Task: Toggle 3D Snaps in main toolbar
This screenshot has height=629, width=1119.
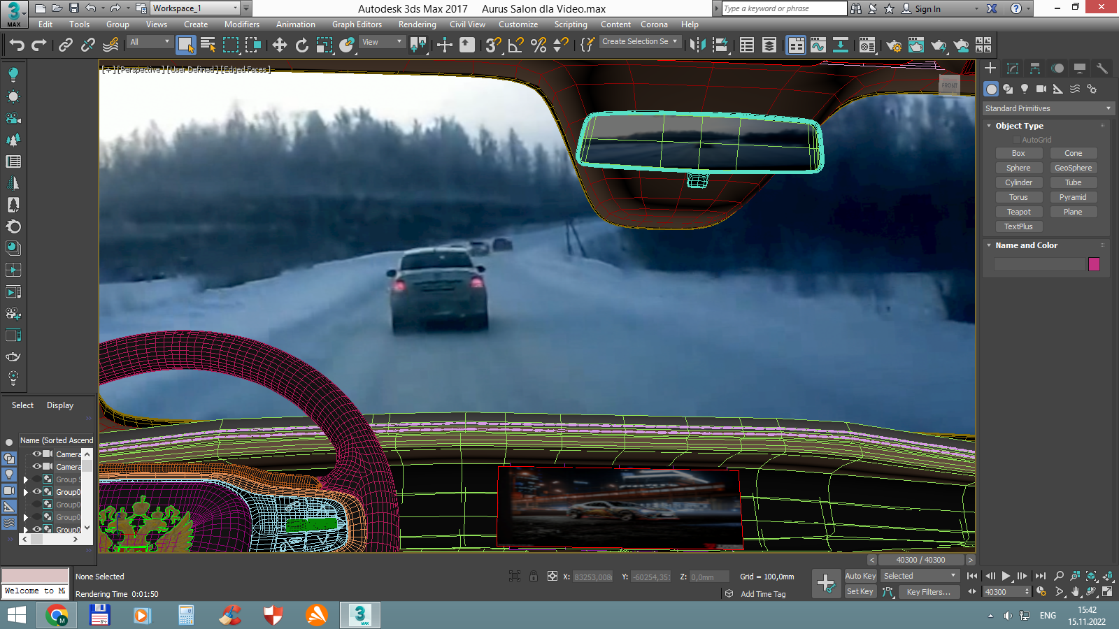Action: click(x=494, y=45)
